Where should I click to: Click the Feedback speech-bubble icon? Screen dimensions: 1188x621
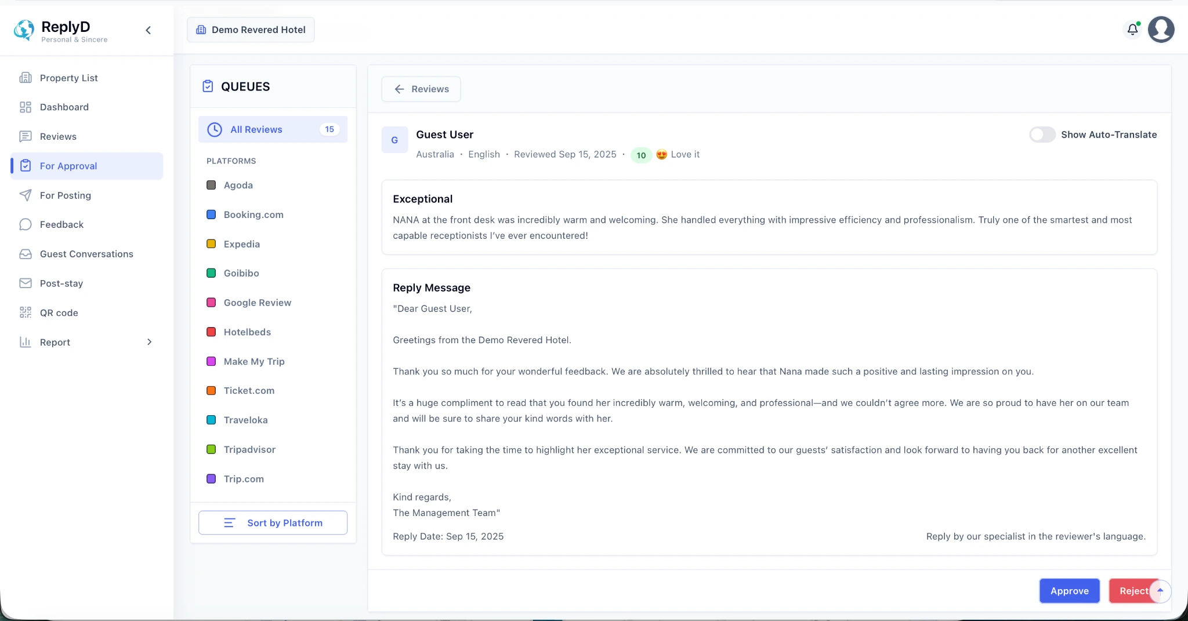(26, 224)
